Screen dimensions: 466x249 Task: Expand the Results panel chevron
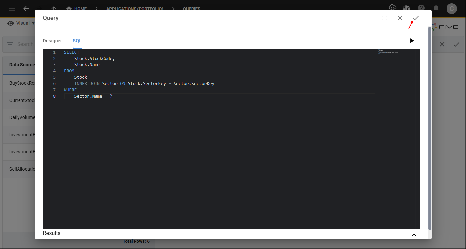coord(414,235)
